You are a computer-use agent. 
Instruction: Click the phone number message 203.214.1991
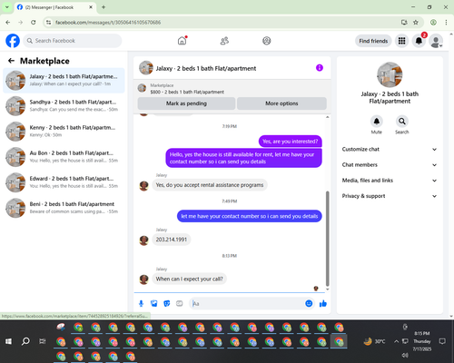[x=172, y=240]
